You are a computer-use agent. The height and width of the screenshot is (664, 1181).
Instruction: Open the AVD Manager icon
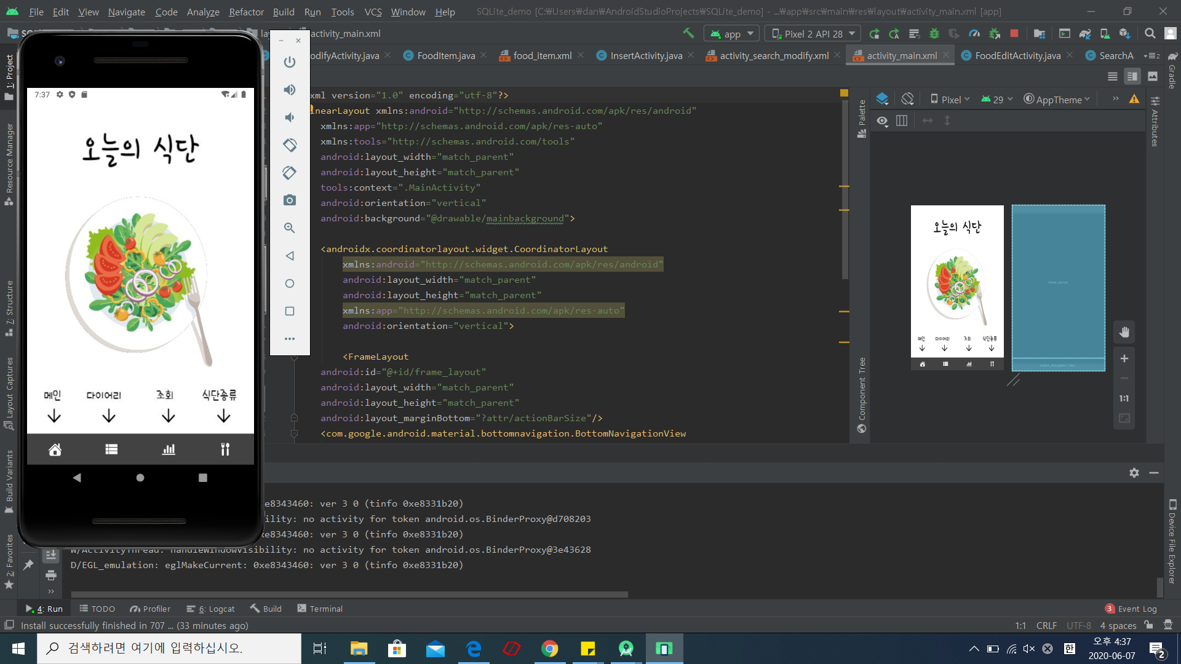pyautogui.click(x=1105, y=34)
